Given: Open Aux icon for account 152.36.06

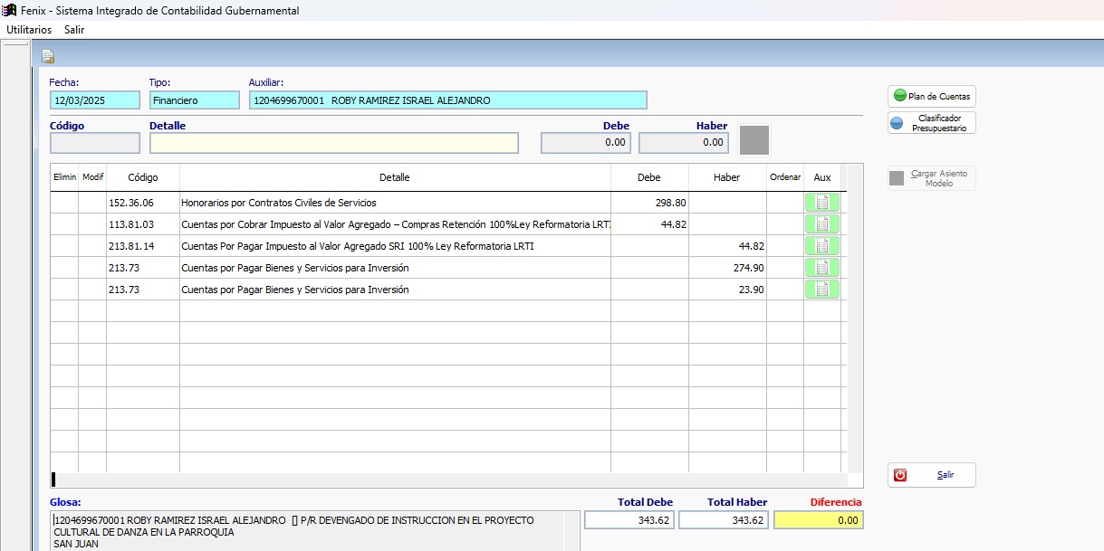Looking at the screenshot, I should (821, 203).
